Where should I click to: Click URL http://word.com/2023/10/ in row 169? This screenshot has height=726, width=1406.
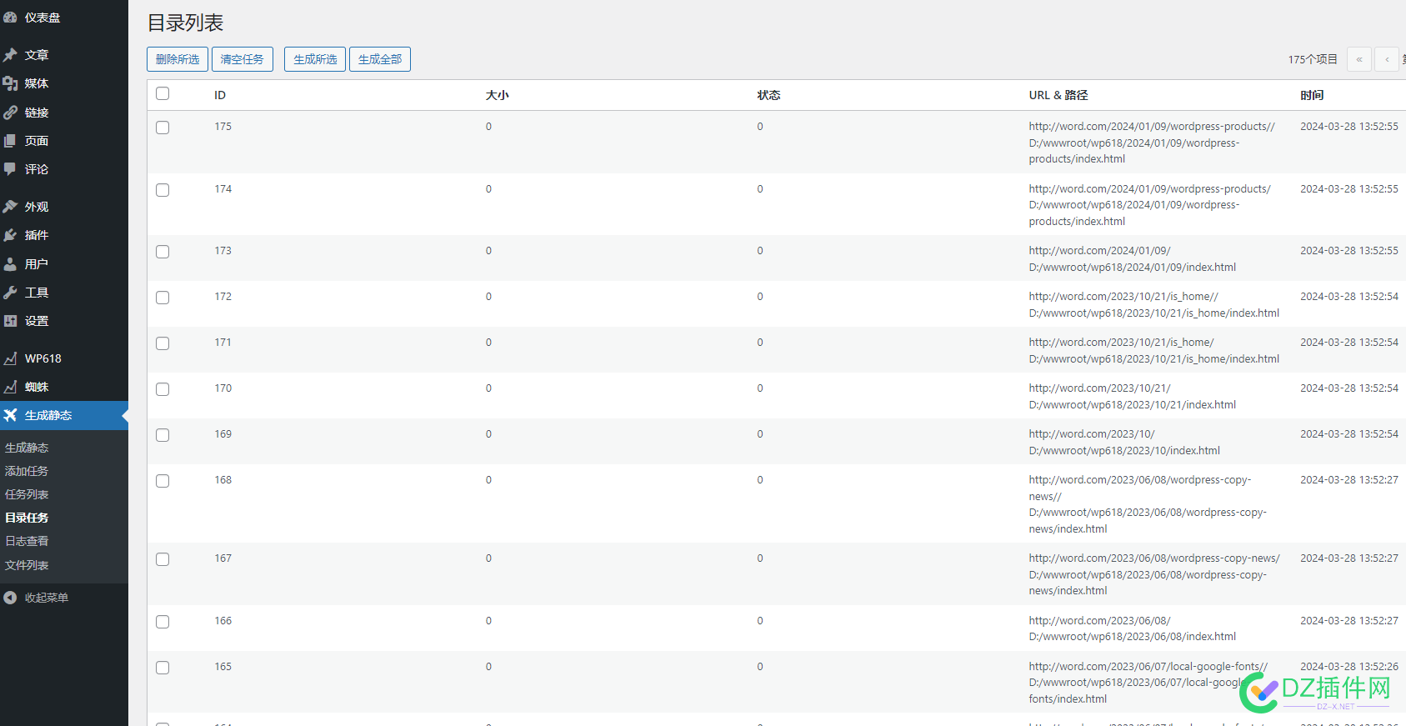tap(1092, 434)
